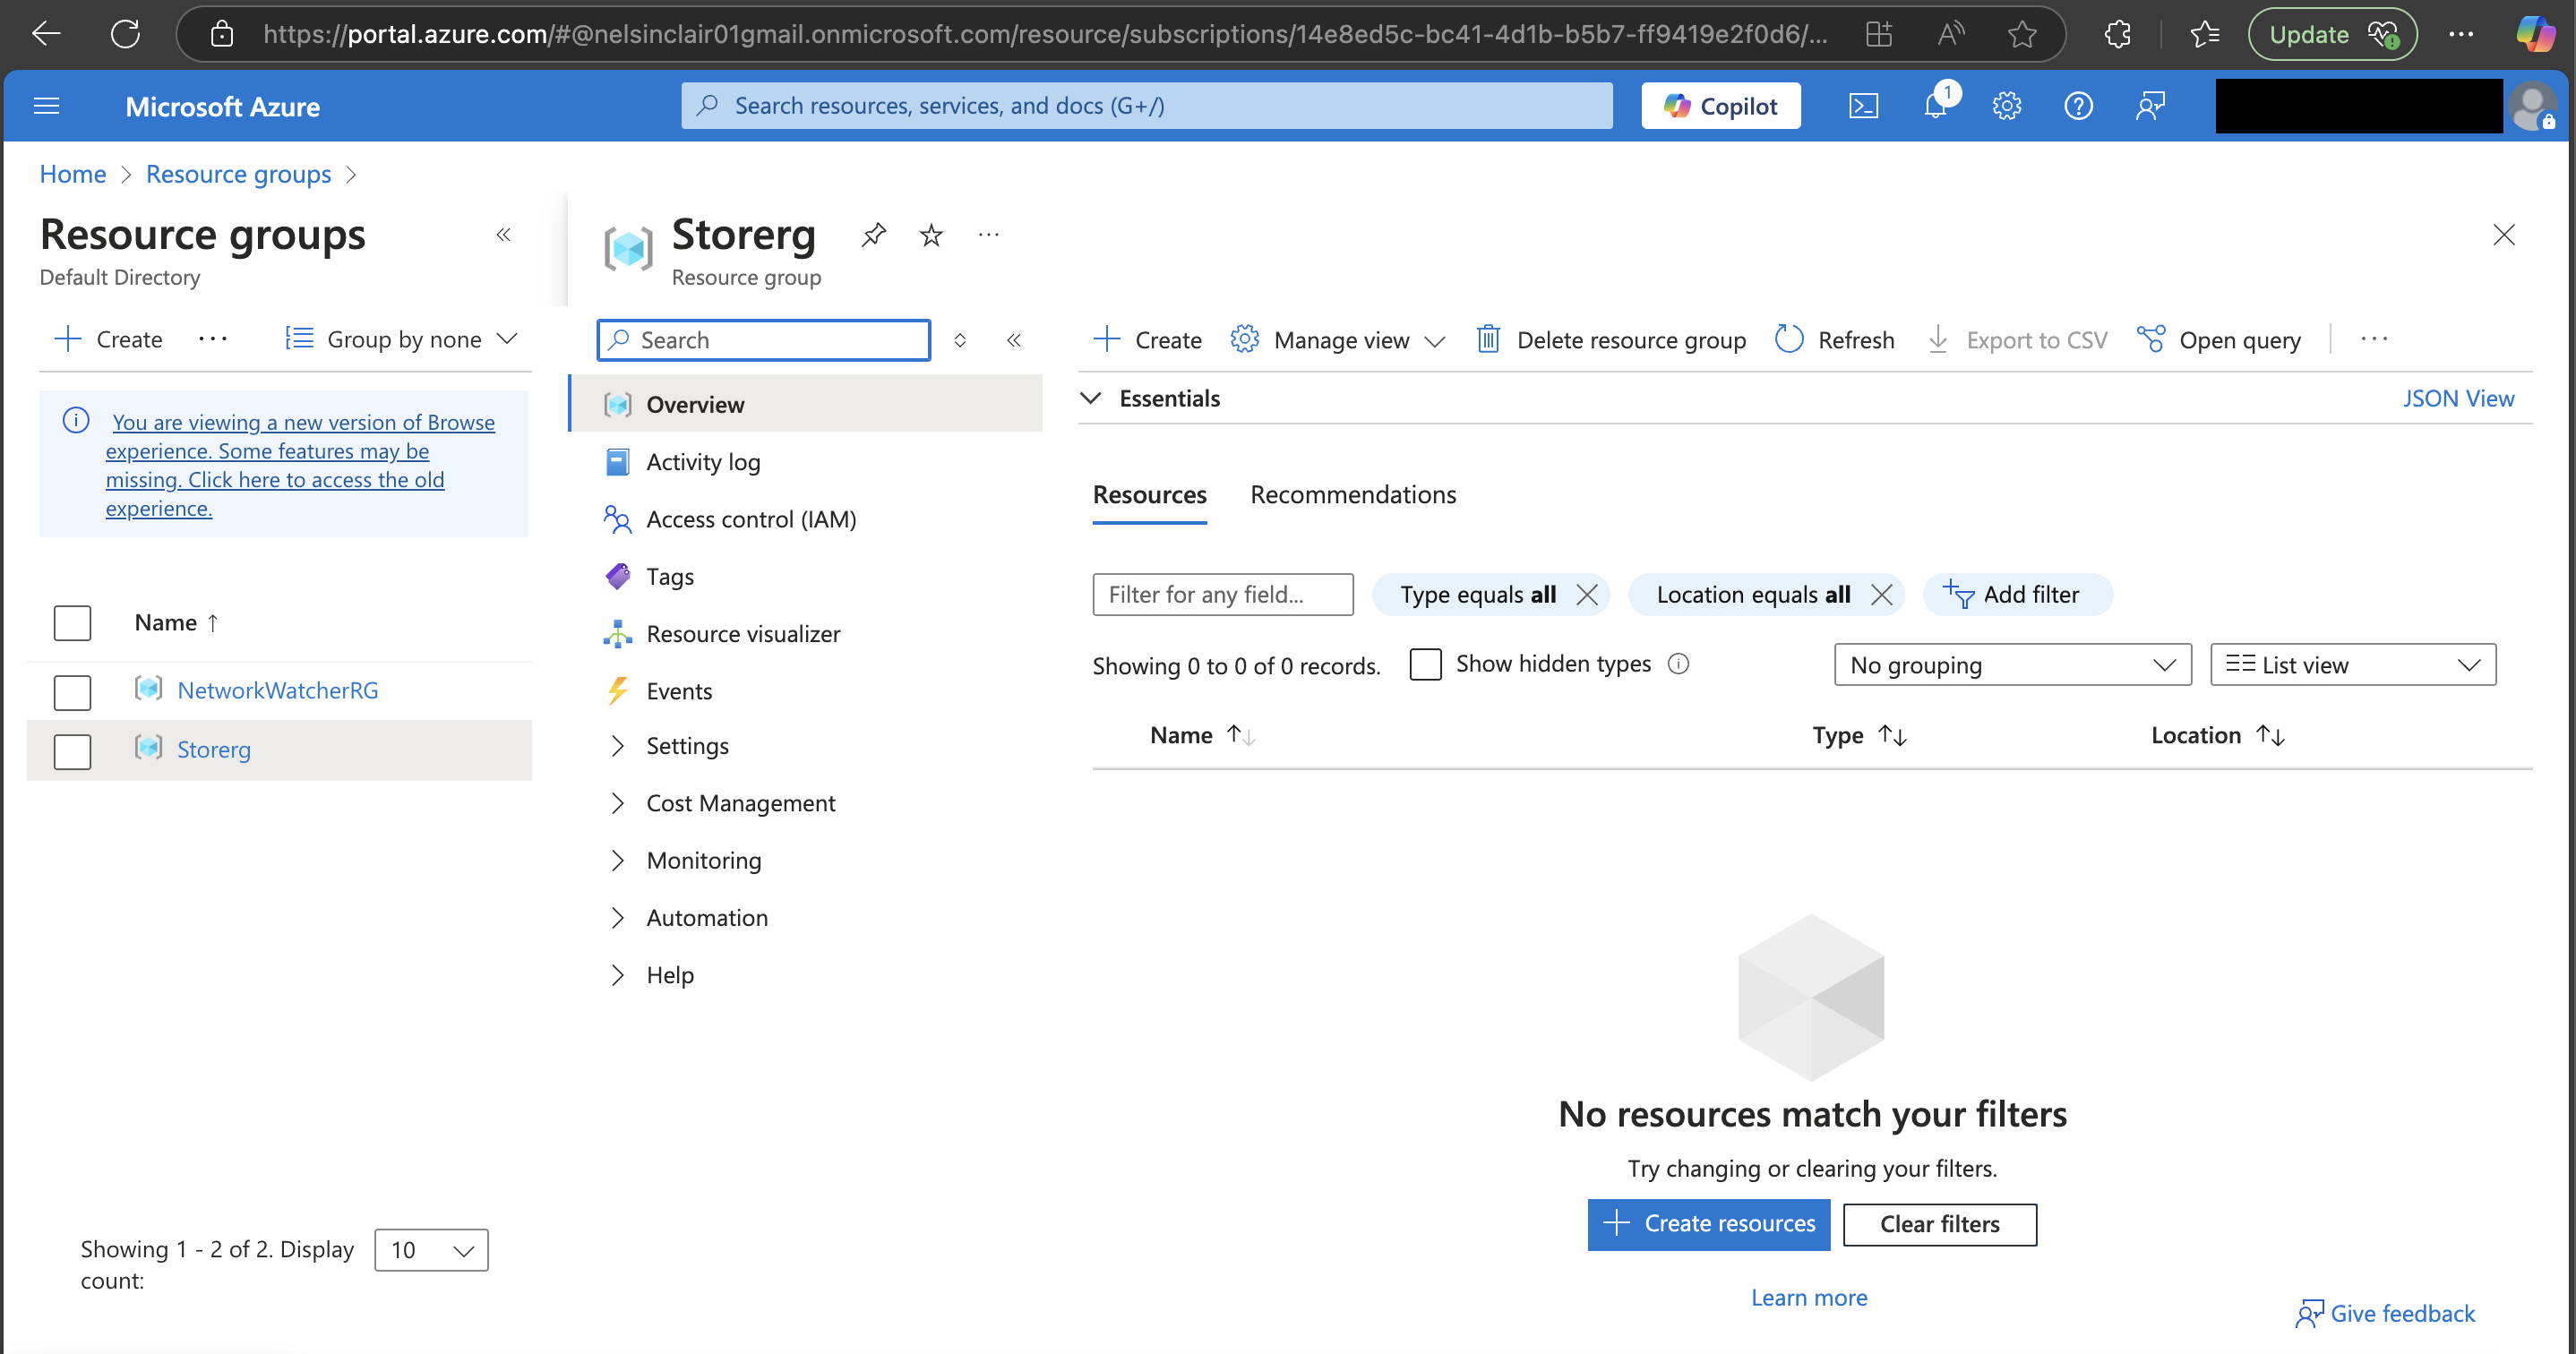Pin Storerg to dashboard
The width and height of the screenshot is (2576, 1354).
(x=873, y=235)
